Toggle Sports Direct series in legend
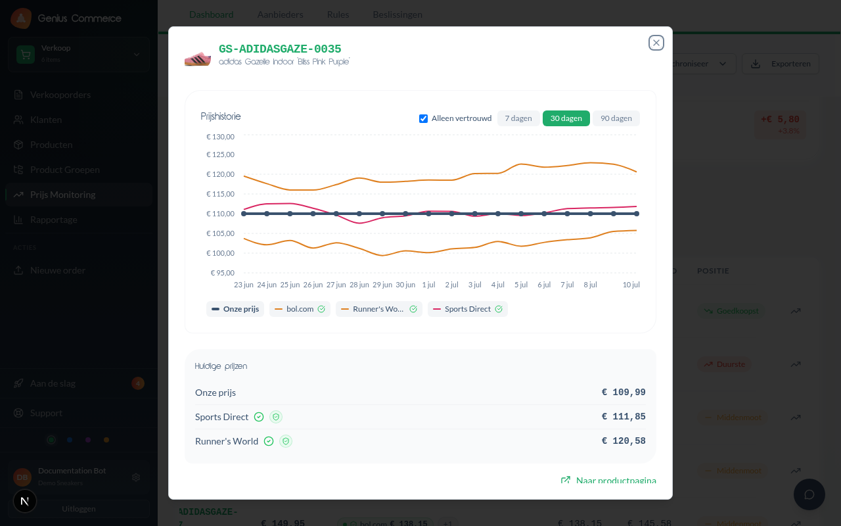The image size is (841, 526). click(x=468, y=309)
